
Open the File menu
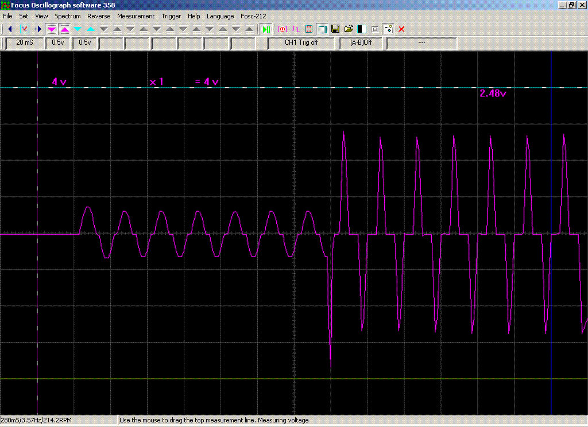[7, 16]
